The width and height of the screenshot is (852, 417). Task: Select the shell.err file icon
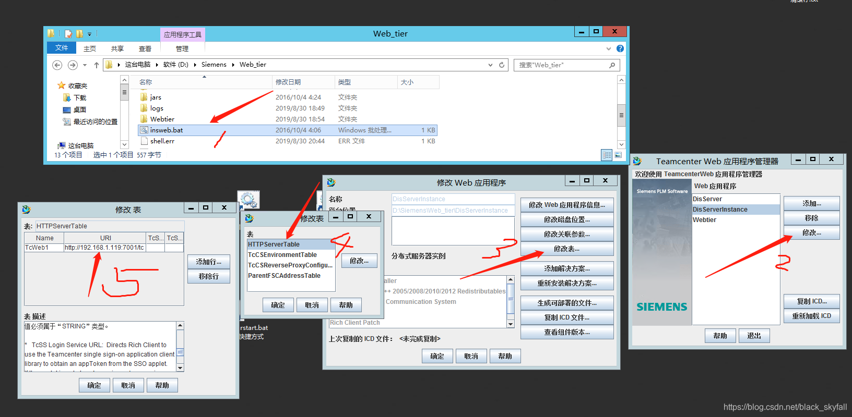point(144,141)
